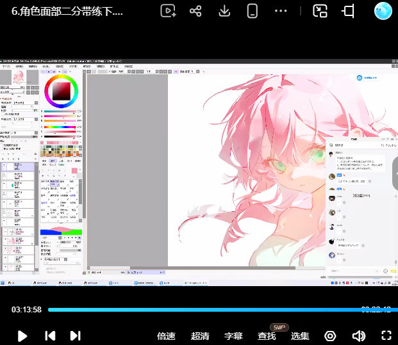Download the video with the download icon
The height and width of the screenshot is (345, 398).
pos(224,11)
